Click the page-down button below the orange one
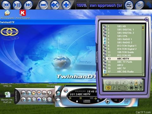 tap(136, 87)
